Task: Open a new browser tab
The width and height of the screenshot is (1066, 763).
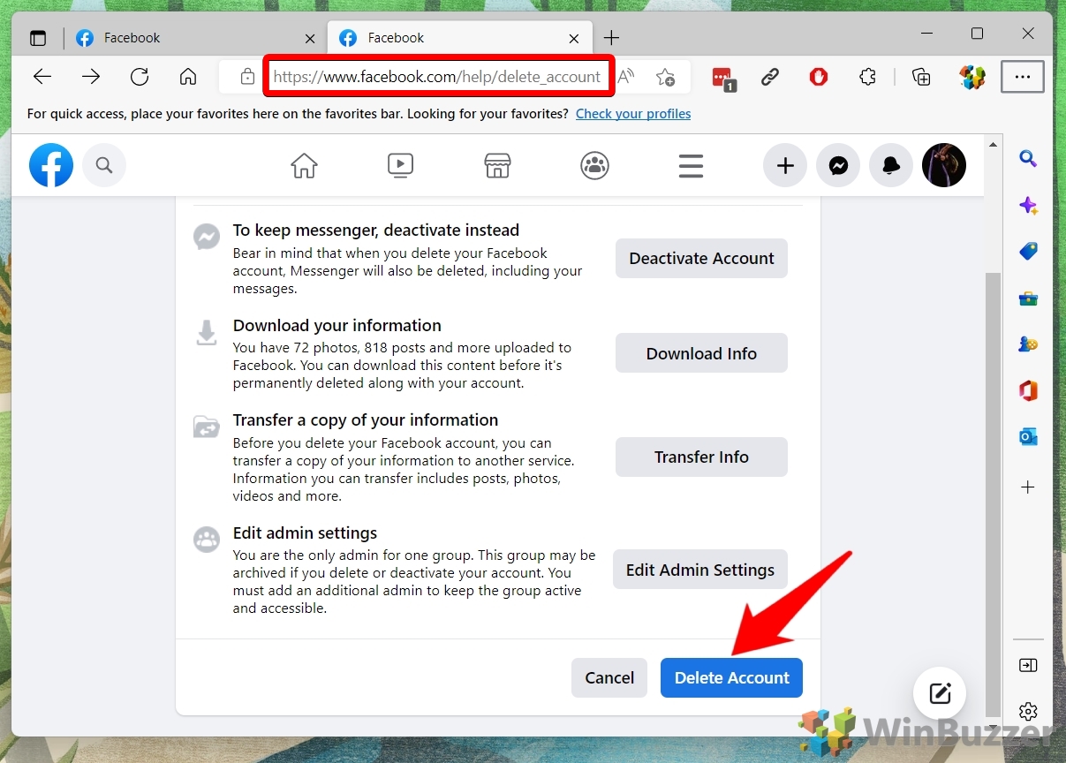Action: (611, 38)
